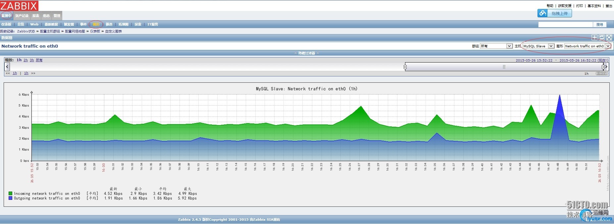Click the left resize handle of the time slider
The width and height of the screenshot is (614, 224).
click(405, 67)
